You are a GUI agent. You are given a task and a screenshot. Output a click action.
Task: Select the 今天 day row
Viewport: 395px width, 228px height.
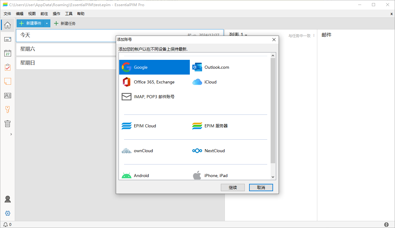tap(119, 35)
